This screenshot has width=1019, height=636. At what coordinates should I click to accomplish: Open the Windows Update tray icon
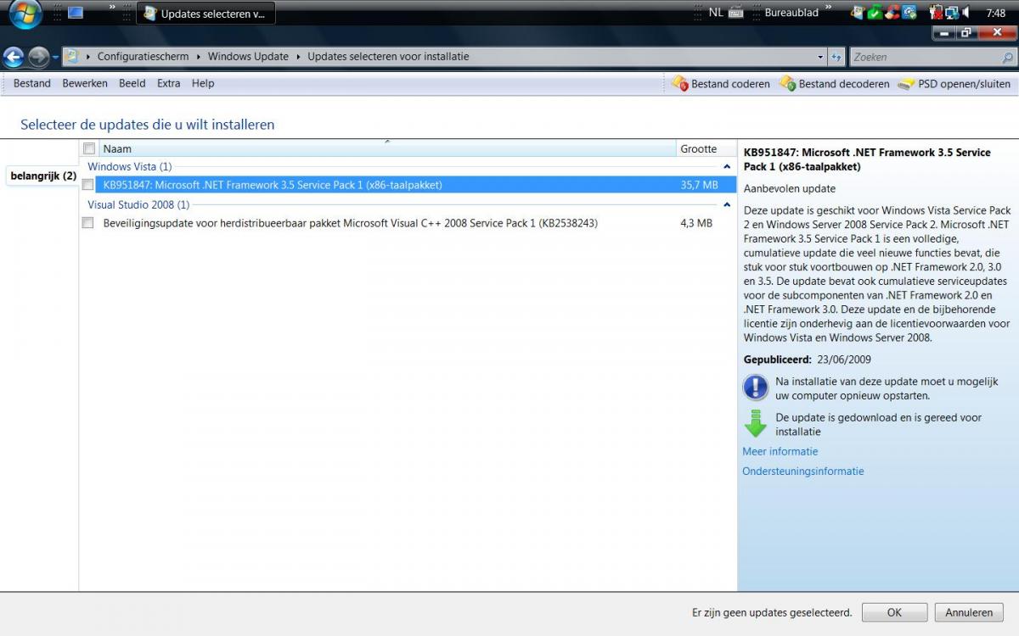[x=857, y=13]
